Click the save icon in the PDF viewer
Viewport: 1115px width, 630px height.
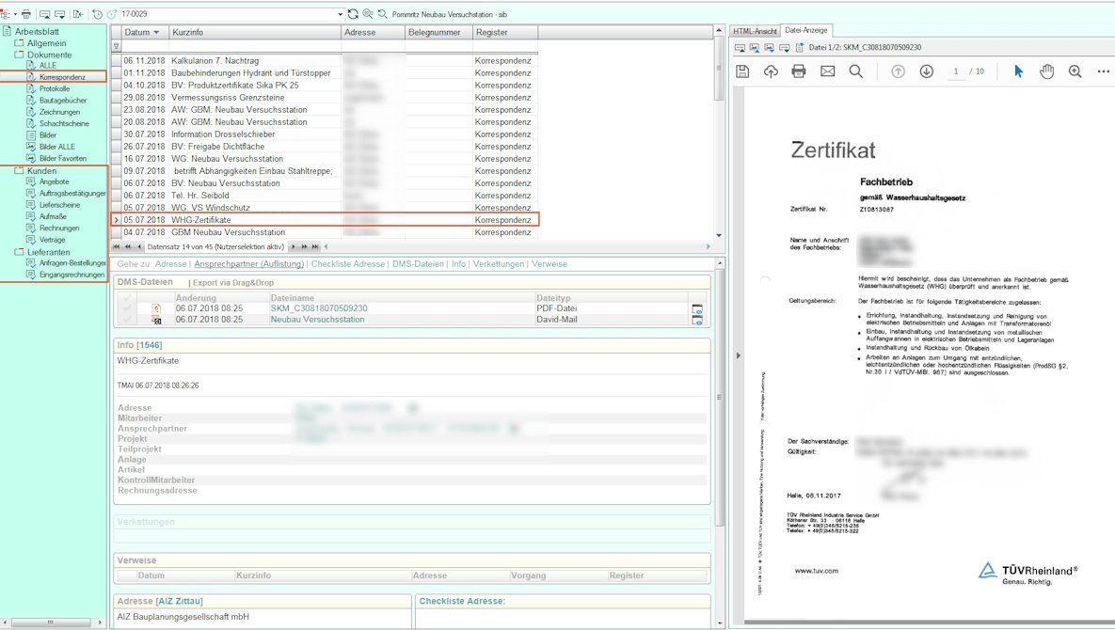coord(742,71)
